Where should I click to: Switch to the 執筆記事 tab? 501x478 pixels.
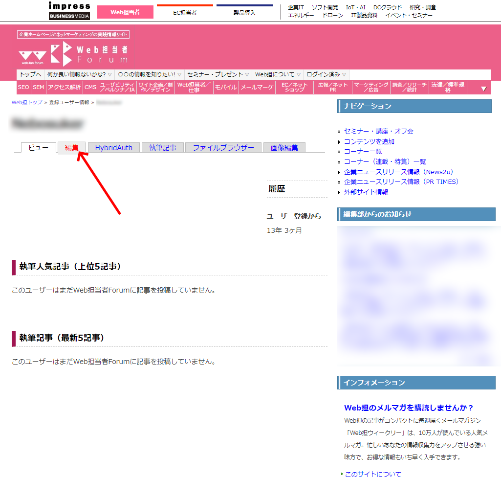pos(163,148)
